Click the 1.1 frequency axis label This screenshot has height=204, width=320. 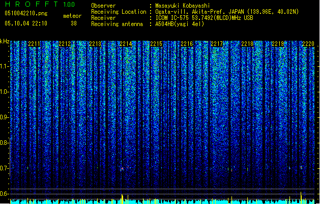(x=4, y=66)
